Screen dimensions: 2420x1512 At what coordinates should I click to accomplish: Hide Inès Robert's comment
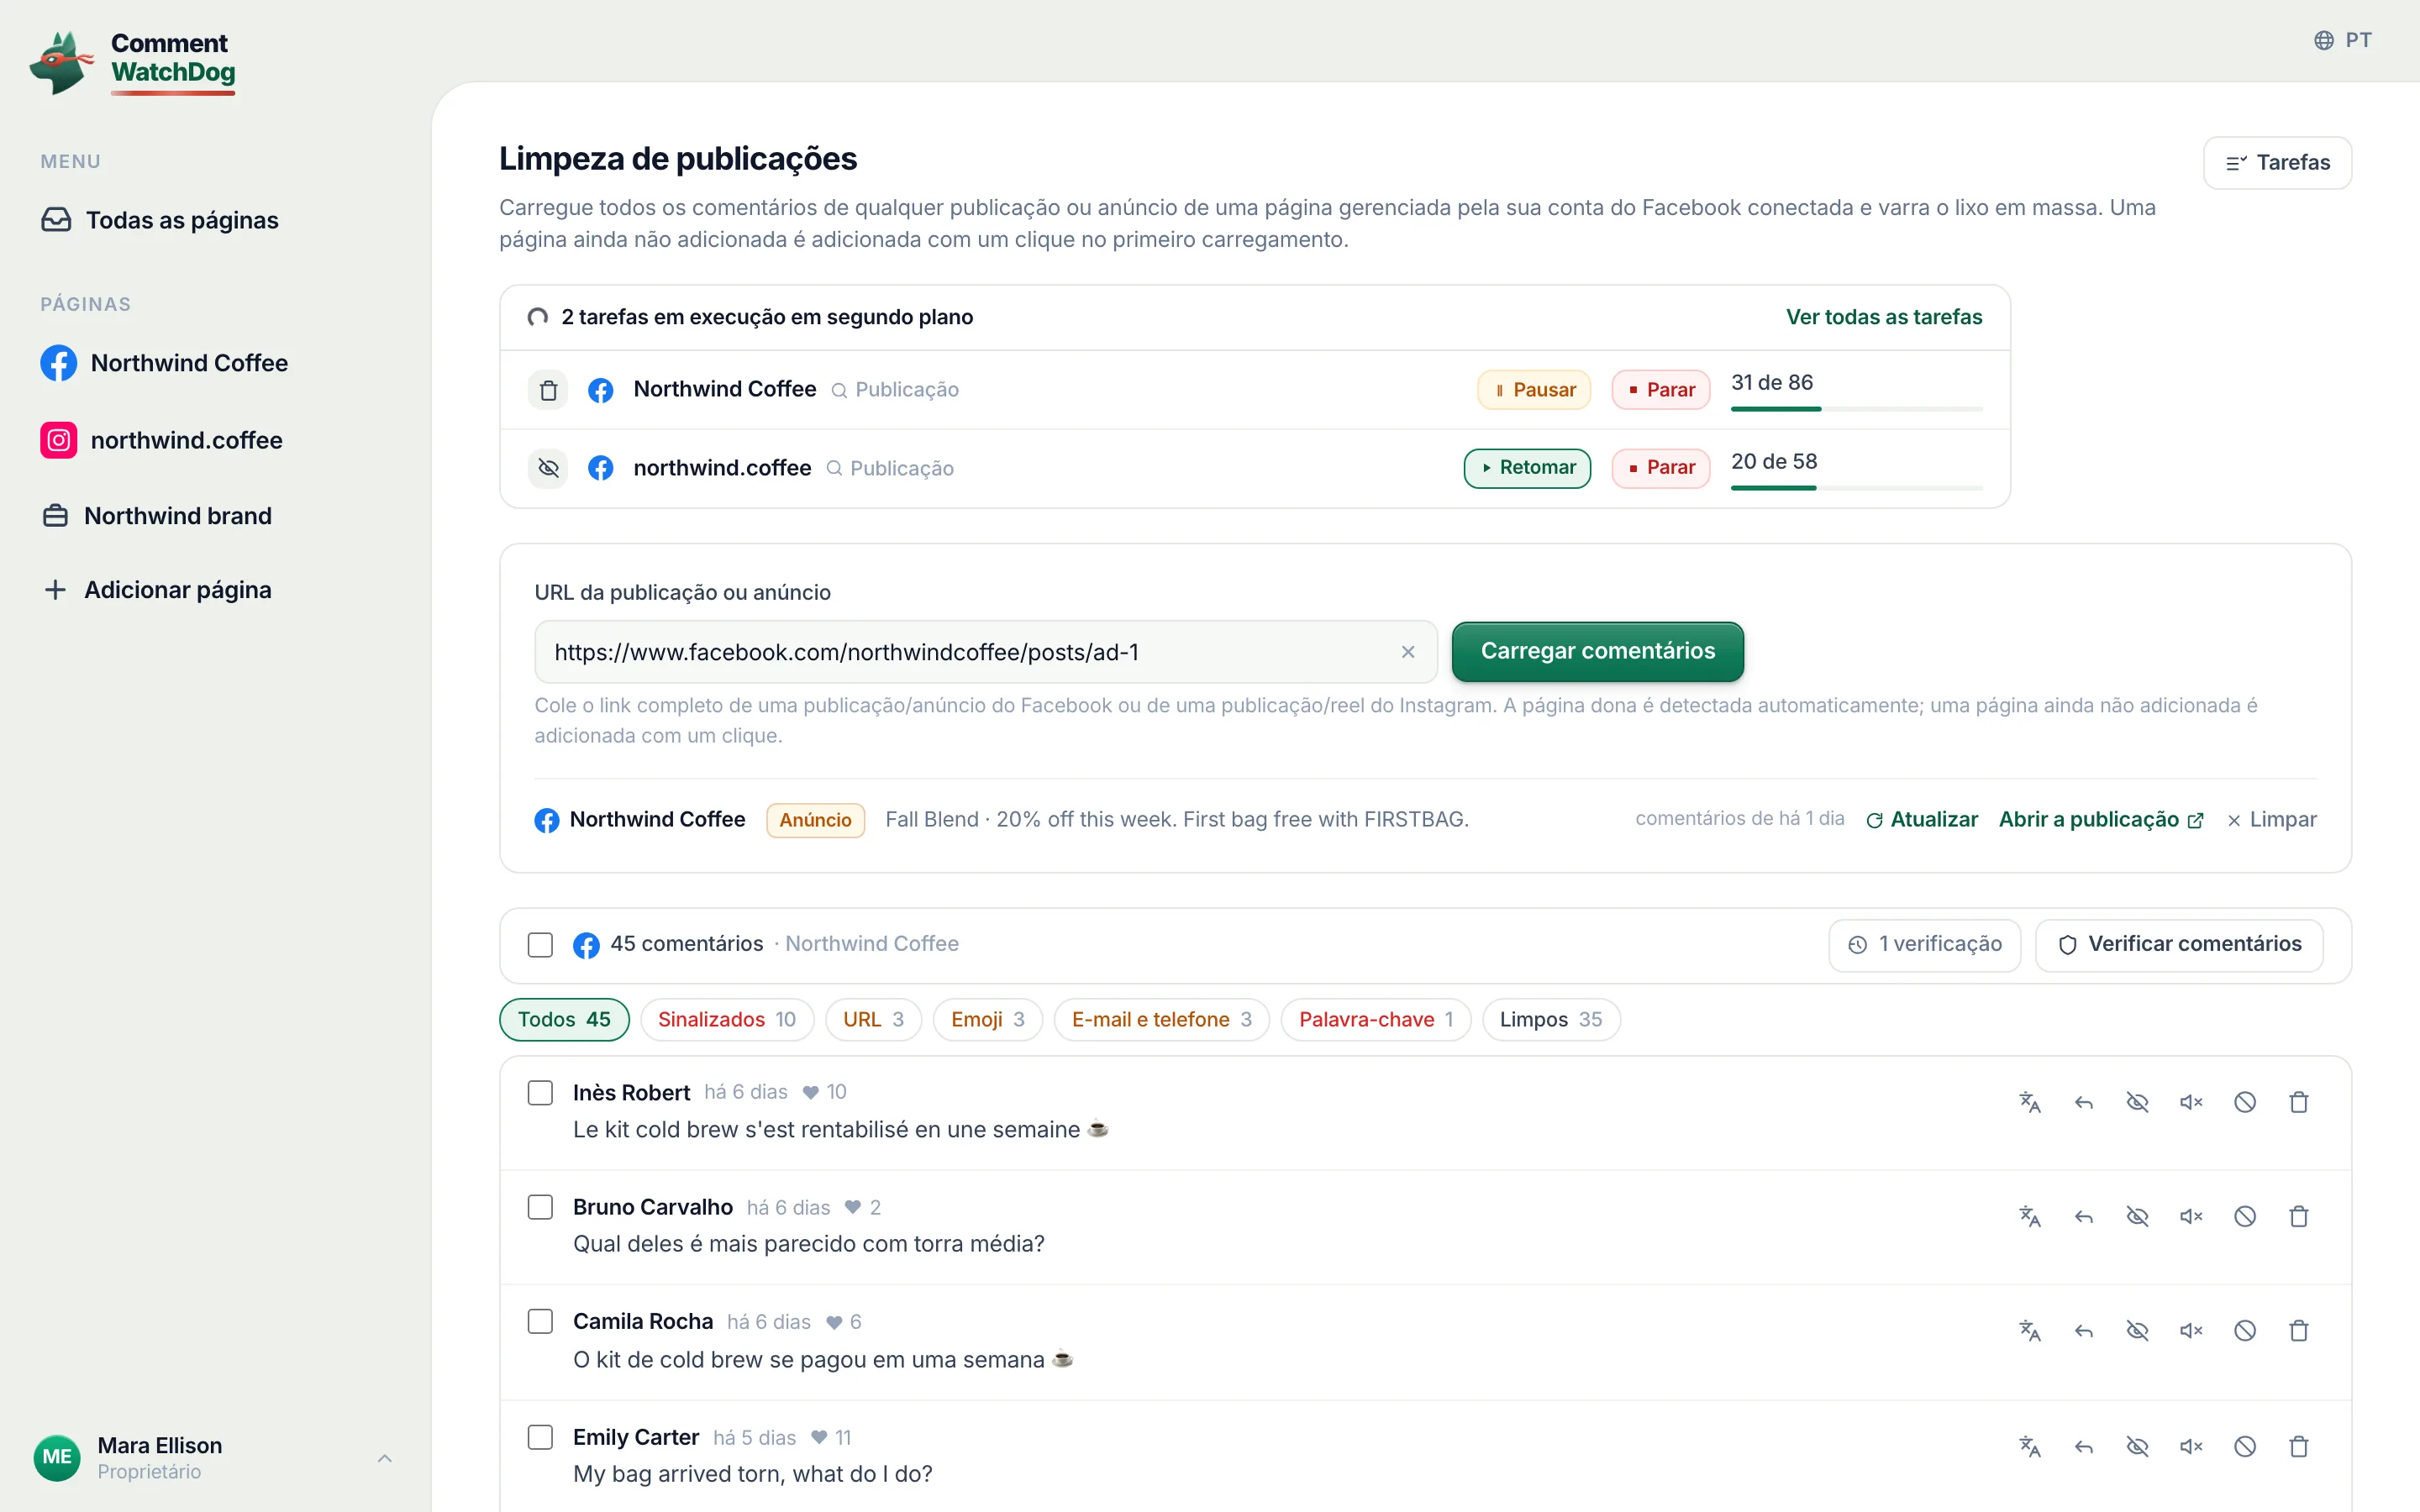(2137, 1102)
